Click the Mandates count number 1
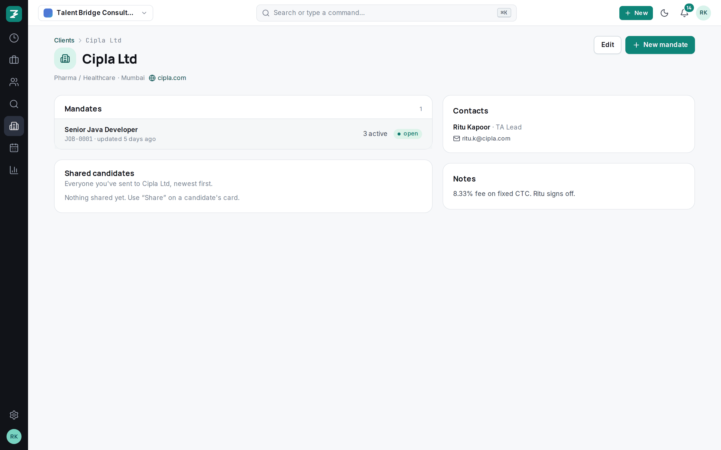721x450 pixels. point(421,109)
